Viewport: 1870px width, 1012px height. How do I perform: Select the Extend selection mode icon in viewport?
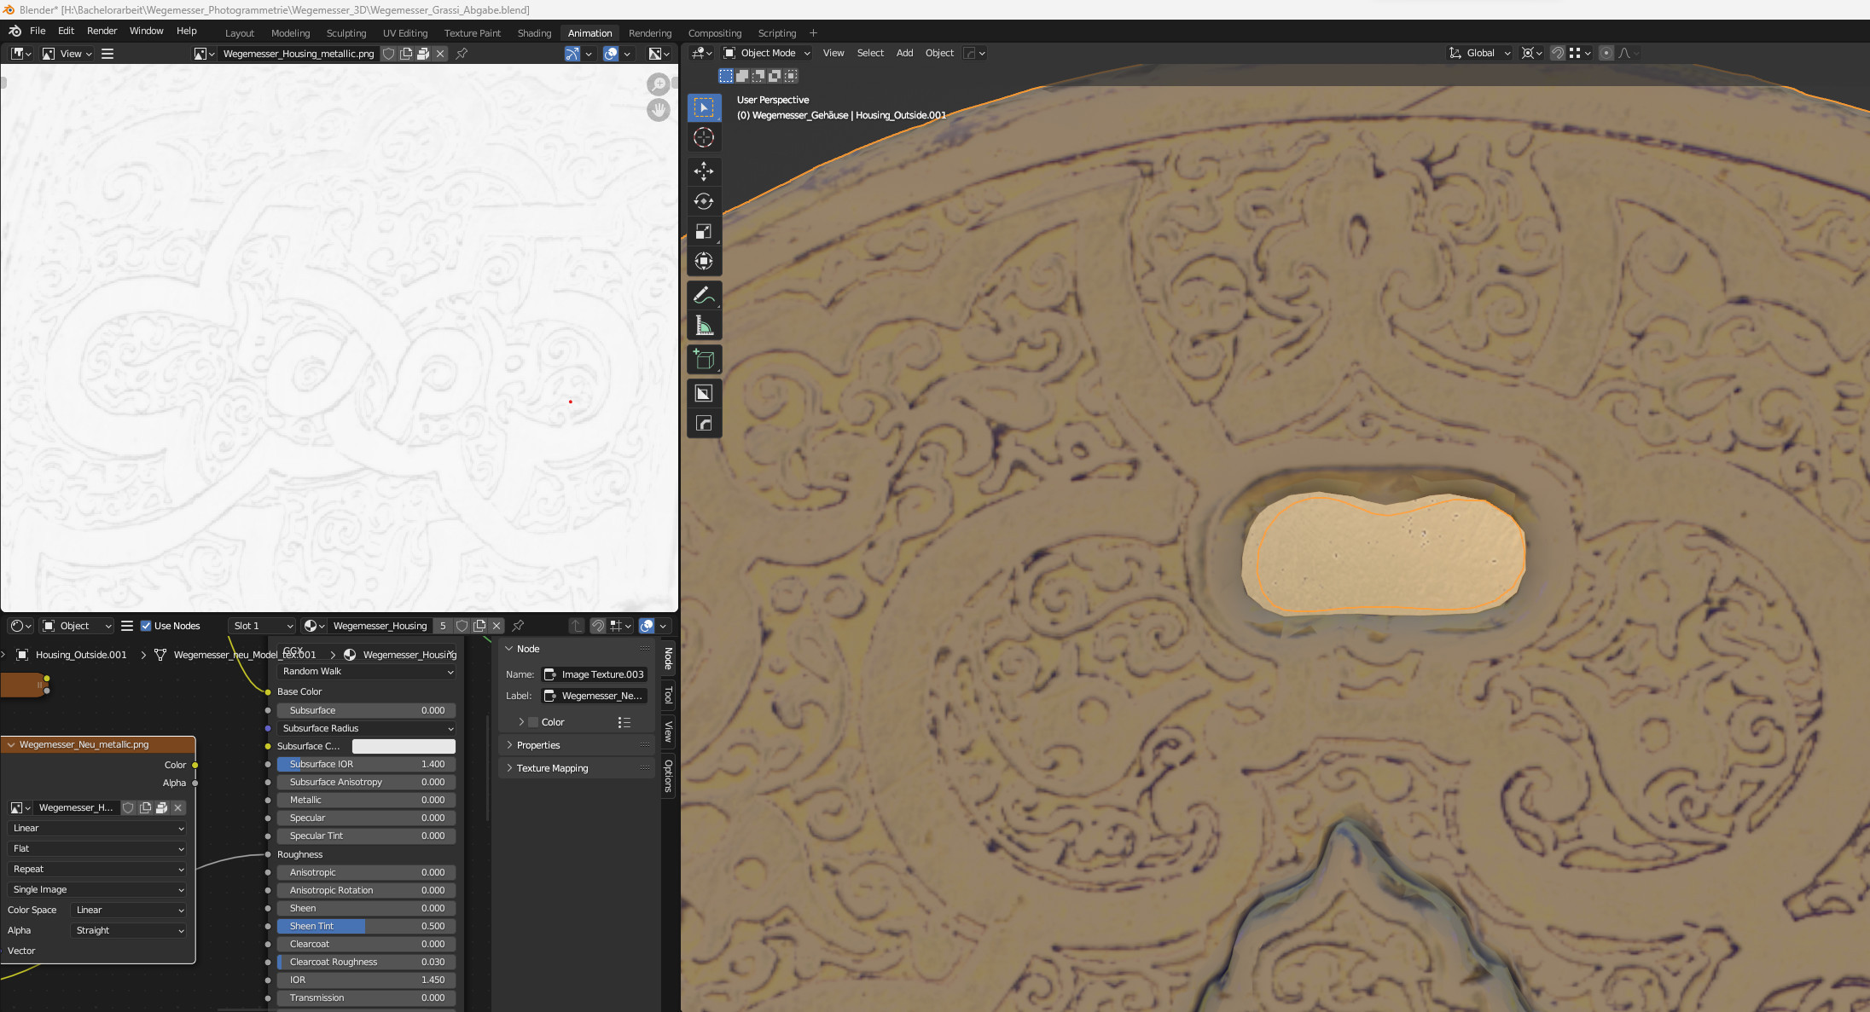pyautogui.click(x=742, y=76)
